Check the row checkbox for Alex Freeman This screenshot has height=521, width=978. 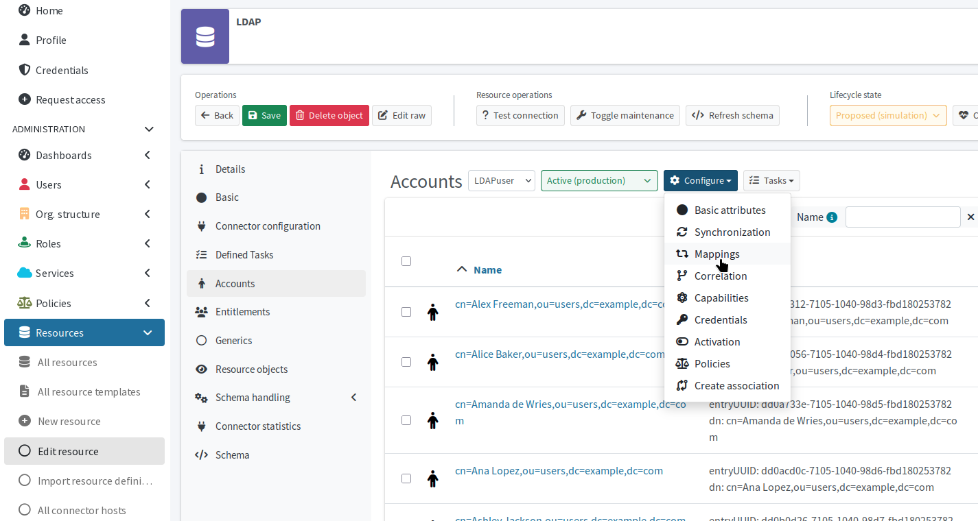point(406,311)
